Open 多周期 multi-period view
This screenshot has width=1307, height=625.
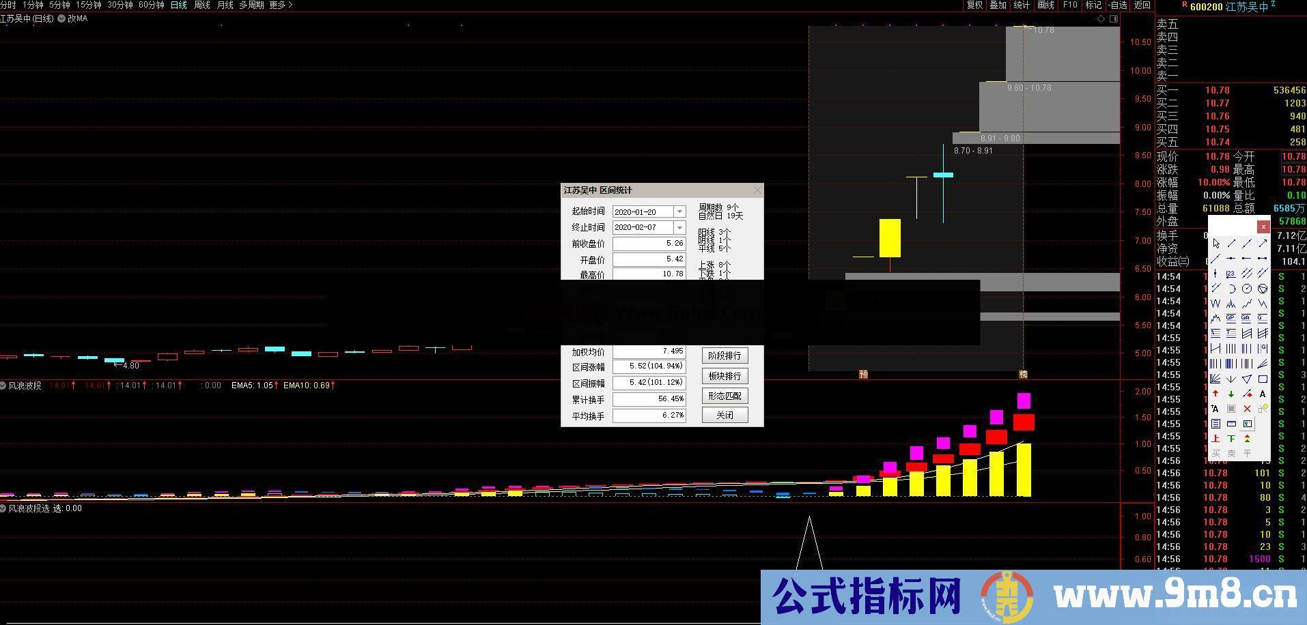click(251, 5)
